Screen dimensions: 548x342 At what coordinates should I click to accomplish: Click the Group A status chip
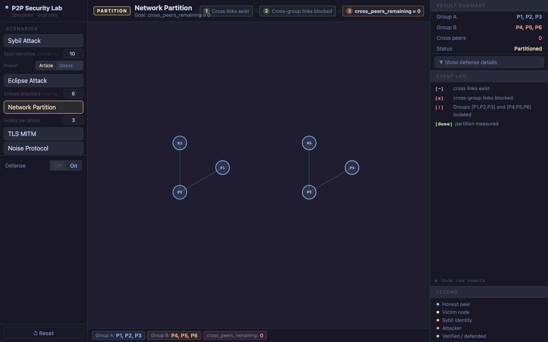click(x=118, y=336)
